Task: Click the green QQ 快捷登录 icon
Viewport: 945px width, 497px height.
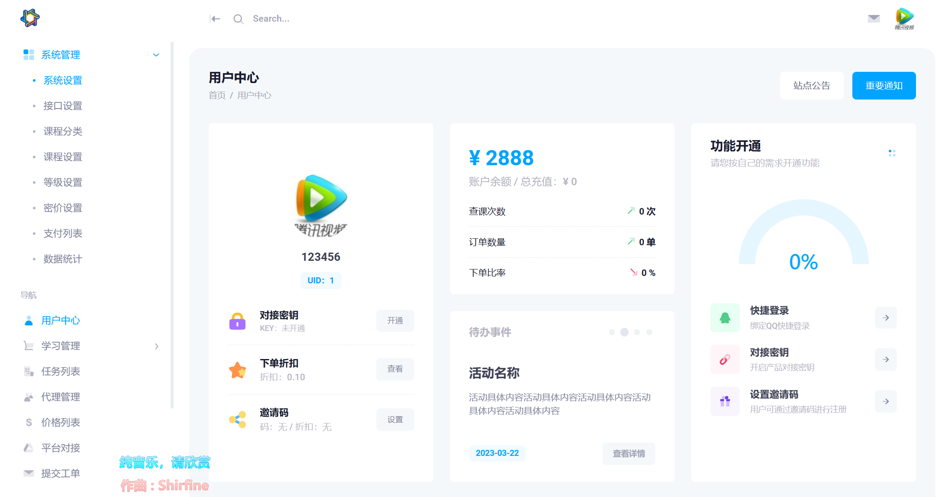Action: 725,317
